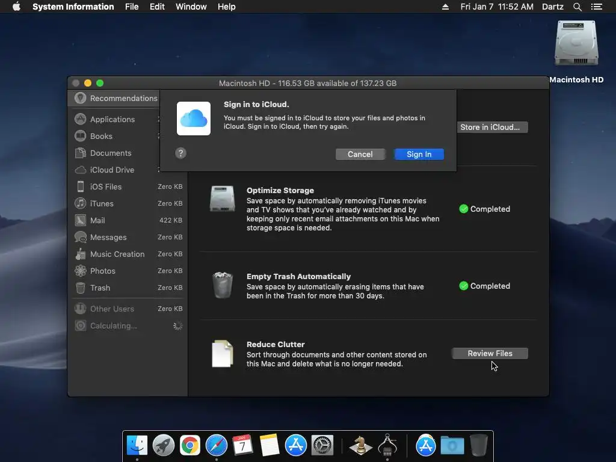Click the Optimize Storage drive icon
Viewport: 616px width, 462px height.
coord(223,199)
